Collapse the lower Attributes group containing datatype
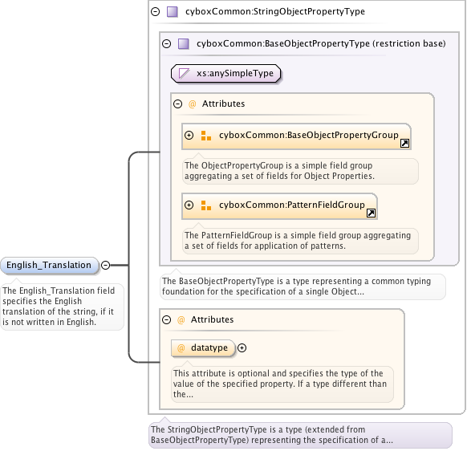This screenshot has width=467, height=451. pyautogui.click(x=166, y=320)
